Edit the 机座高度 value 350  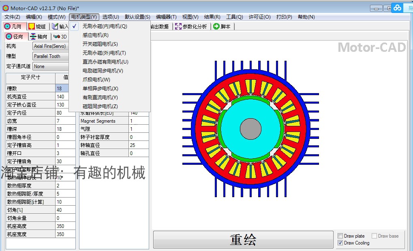pyautogui.click(x=65, y=226)
